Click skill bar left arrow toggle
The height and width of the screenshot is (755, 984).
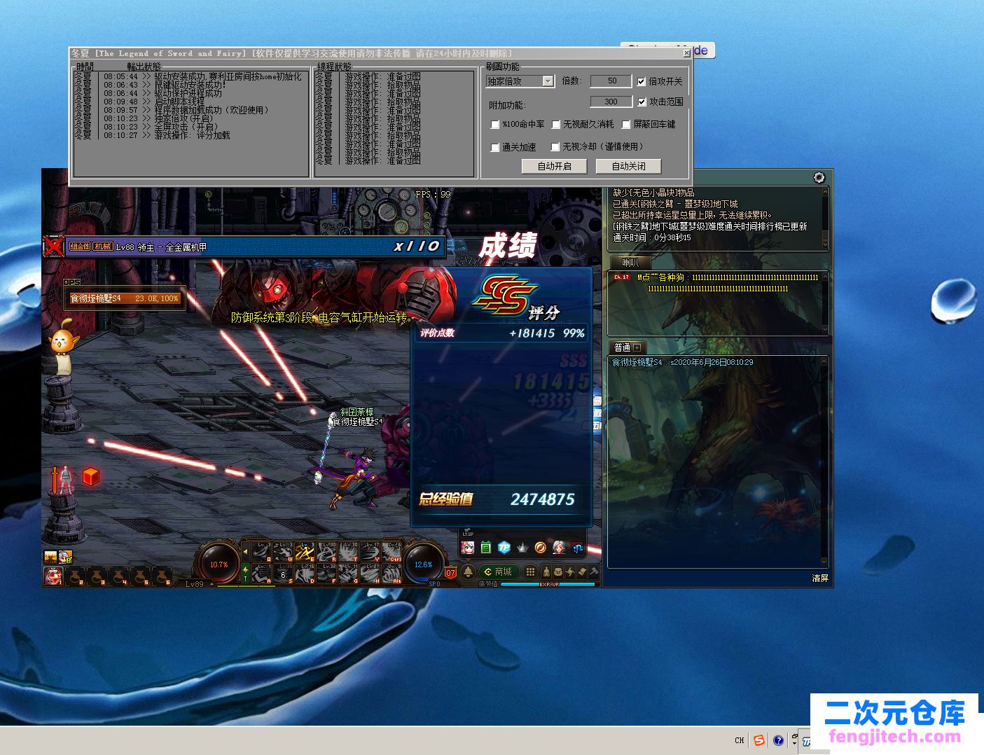pyautogui.click(x=245, y=551)
